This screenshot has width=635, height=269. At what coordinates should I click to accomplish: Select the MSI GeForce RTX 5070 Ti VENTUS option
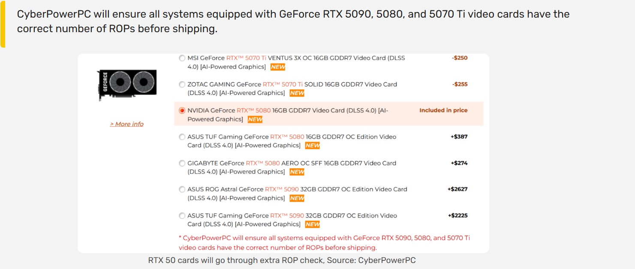coord(182,58)
